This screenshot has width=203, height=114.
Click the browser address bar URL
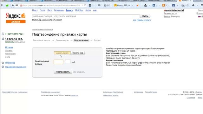(x=51, y=5)
